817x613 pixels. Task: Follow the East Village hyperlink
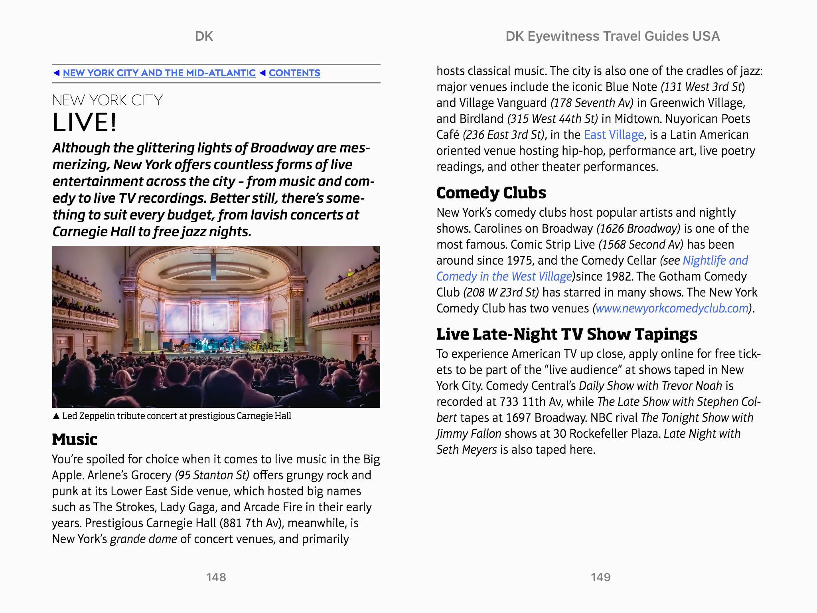tap(614, 135)
